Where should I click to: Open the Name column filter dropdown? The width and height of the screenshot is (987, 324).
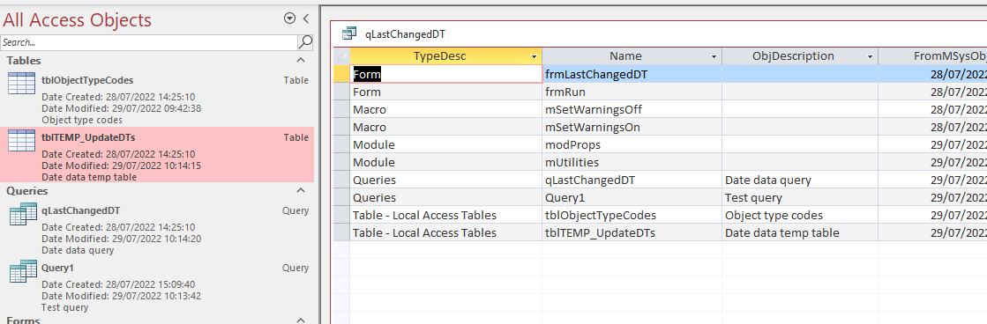[714, 56]
